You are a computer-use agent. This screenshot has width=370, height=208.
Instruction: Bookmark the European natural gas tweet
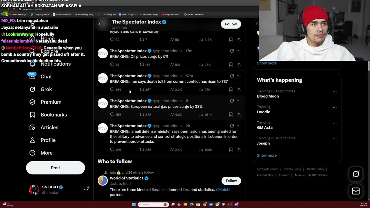pyautogui.click(x=231, y=115)
